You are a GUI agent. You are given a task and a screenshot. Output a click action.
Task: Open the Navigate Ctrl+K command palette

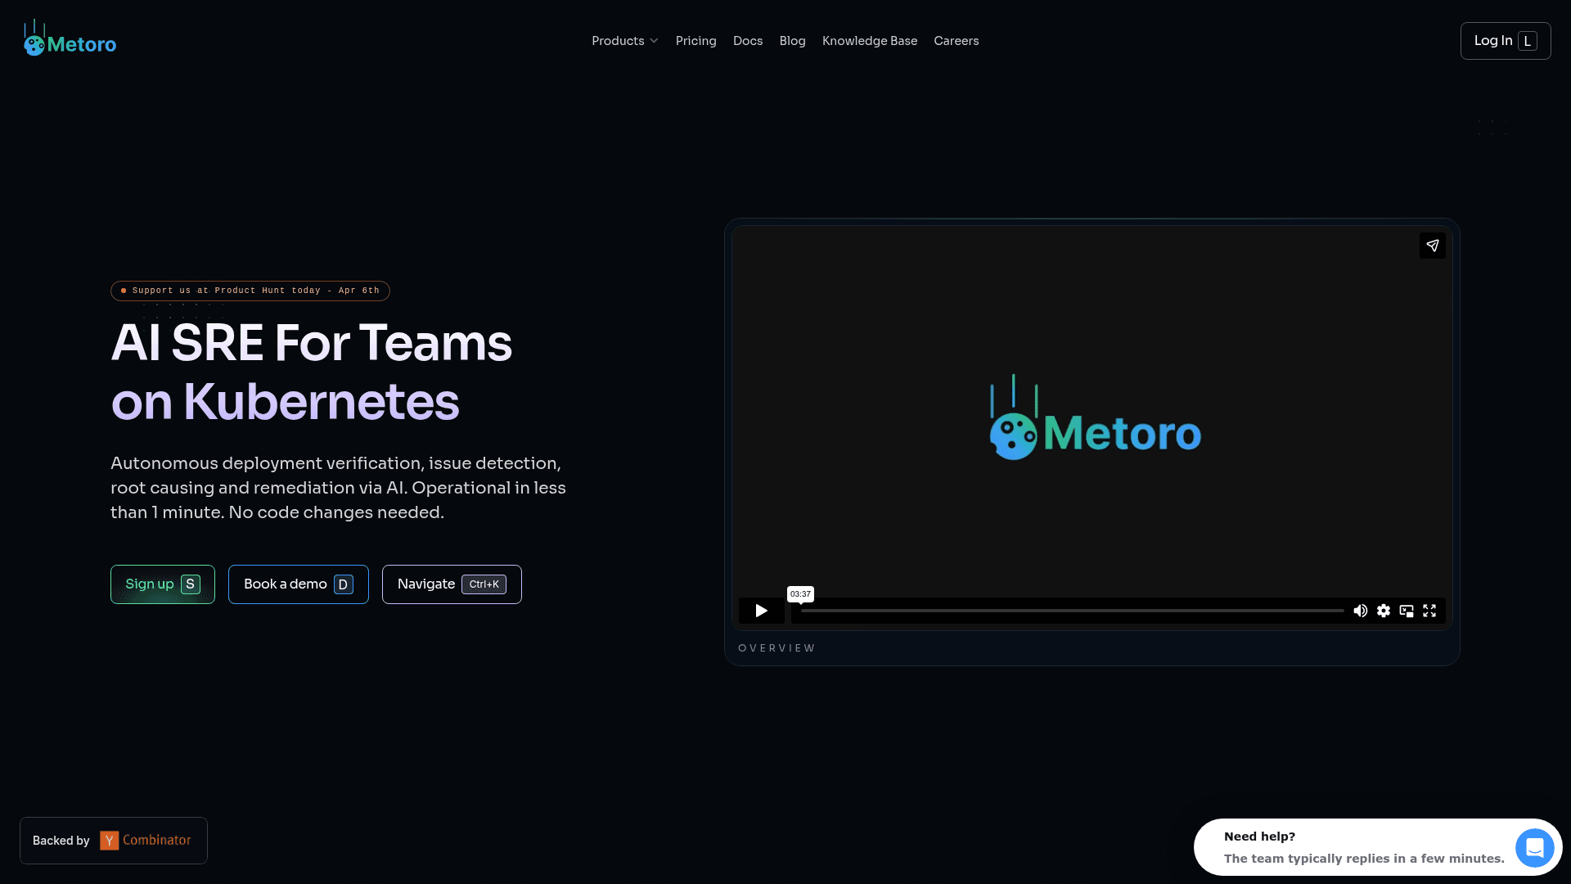tap(451, 584)
